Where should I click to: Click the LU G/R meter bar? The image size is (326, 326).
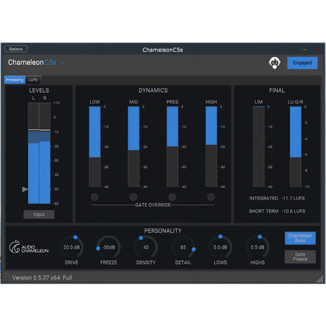tap(295, 147)
